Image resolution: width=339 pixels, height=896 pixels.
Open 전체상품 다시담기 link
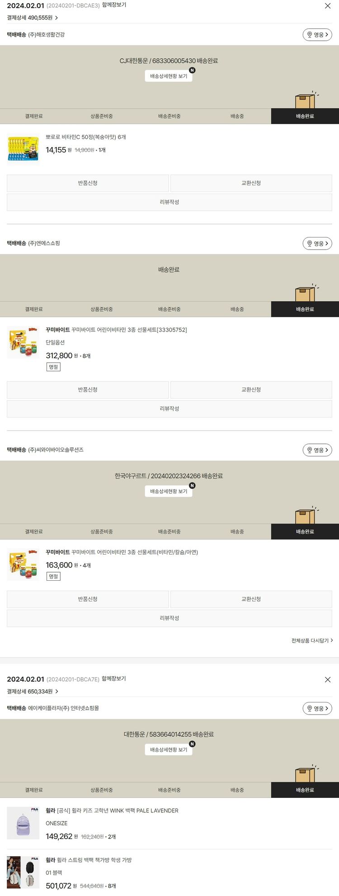(x=312, y=640)
